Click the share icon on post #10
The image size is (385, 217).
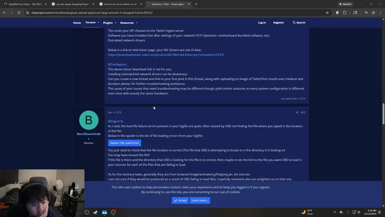click(x=297, y=112)
